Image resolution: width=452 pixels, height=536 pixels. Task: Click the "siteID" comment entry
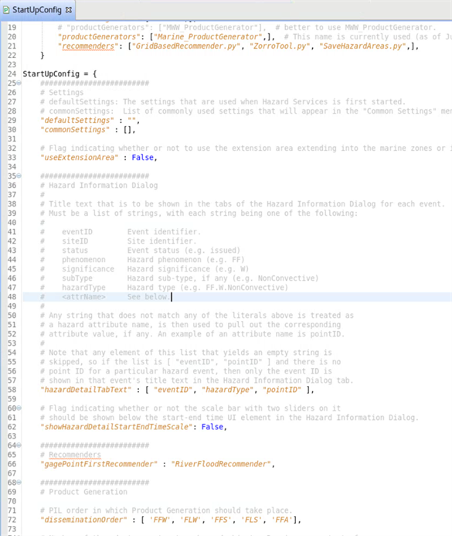tap(75, 241)
